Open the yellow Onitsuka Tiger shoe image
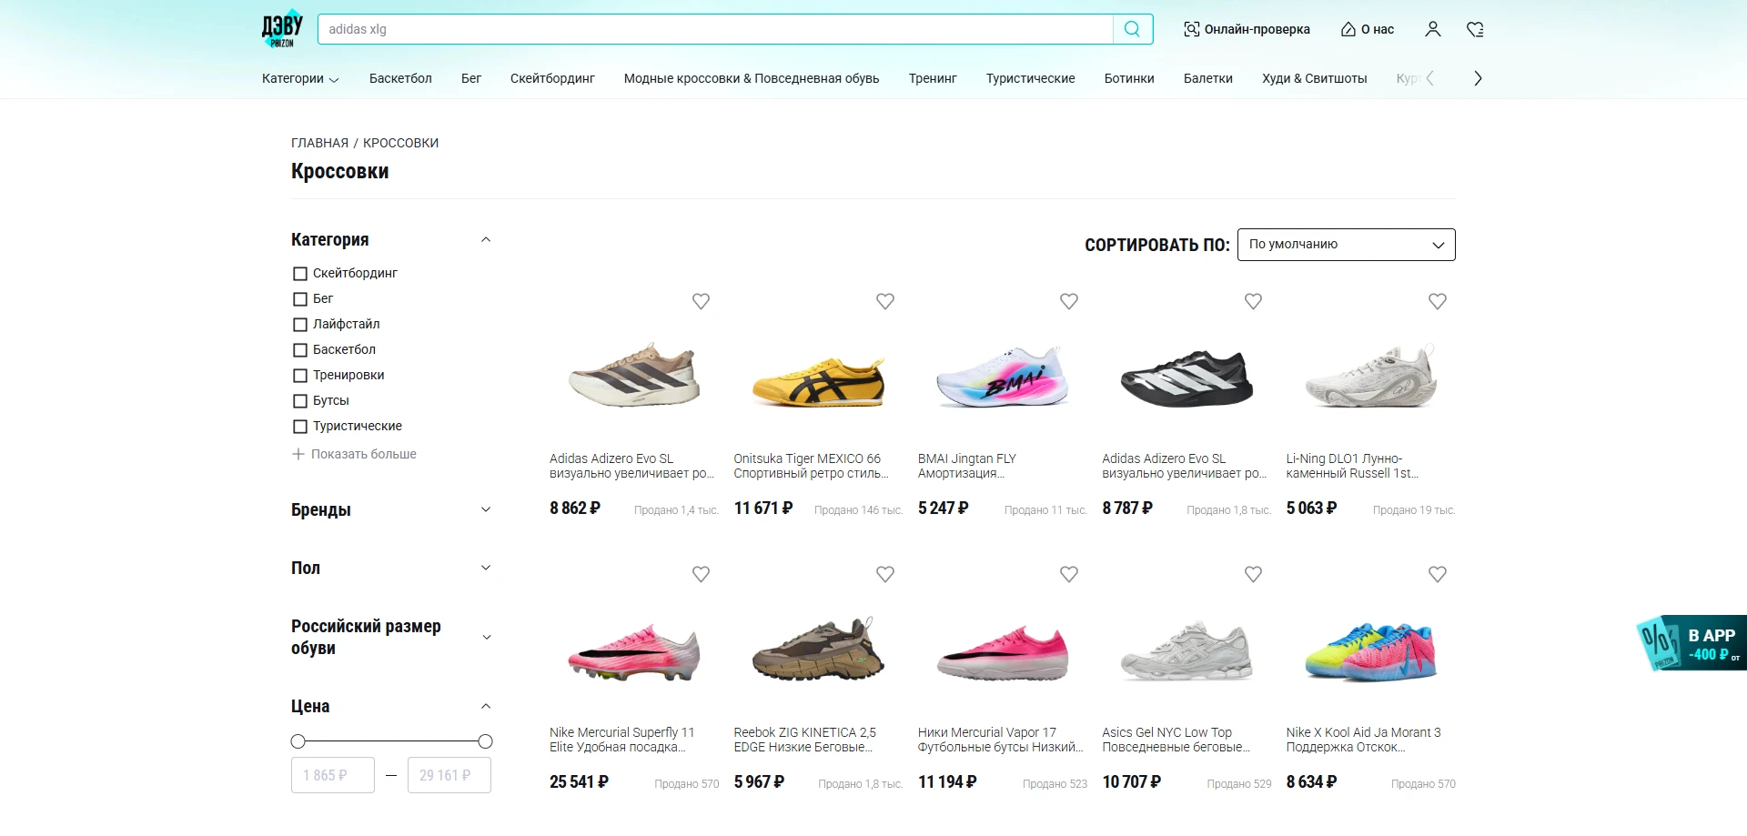1747x836 pixels. tap(818, 381)
